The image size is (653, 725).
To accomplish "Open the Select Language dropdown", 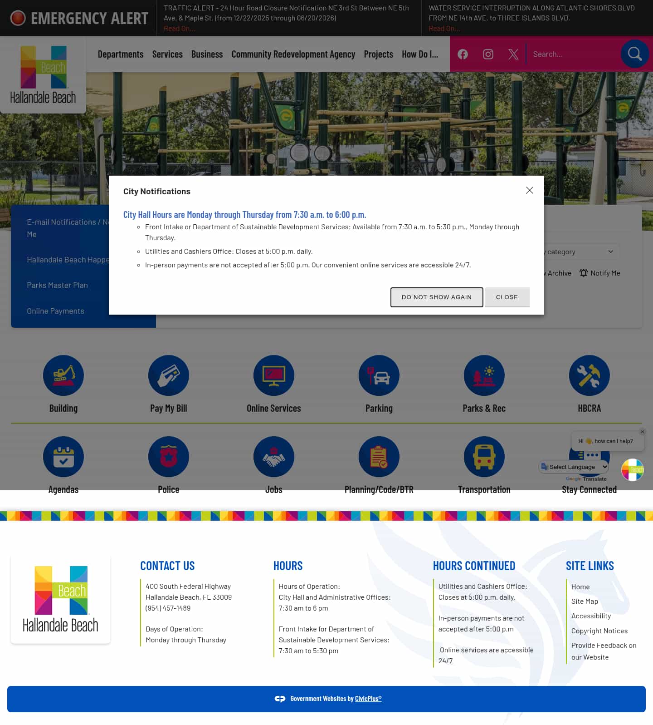I will (x=574, y=467).
